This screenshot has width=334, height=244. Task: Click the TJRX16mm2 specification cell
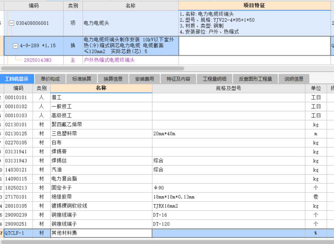pyautogui.click(x=229, y=206)
